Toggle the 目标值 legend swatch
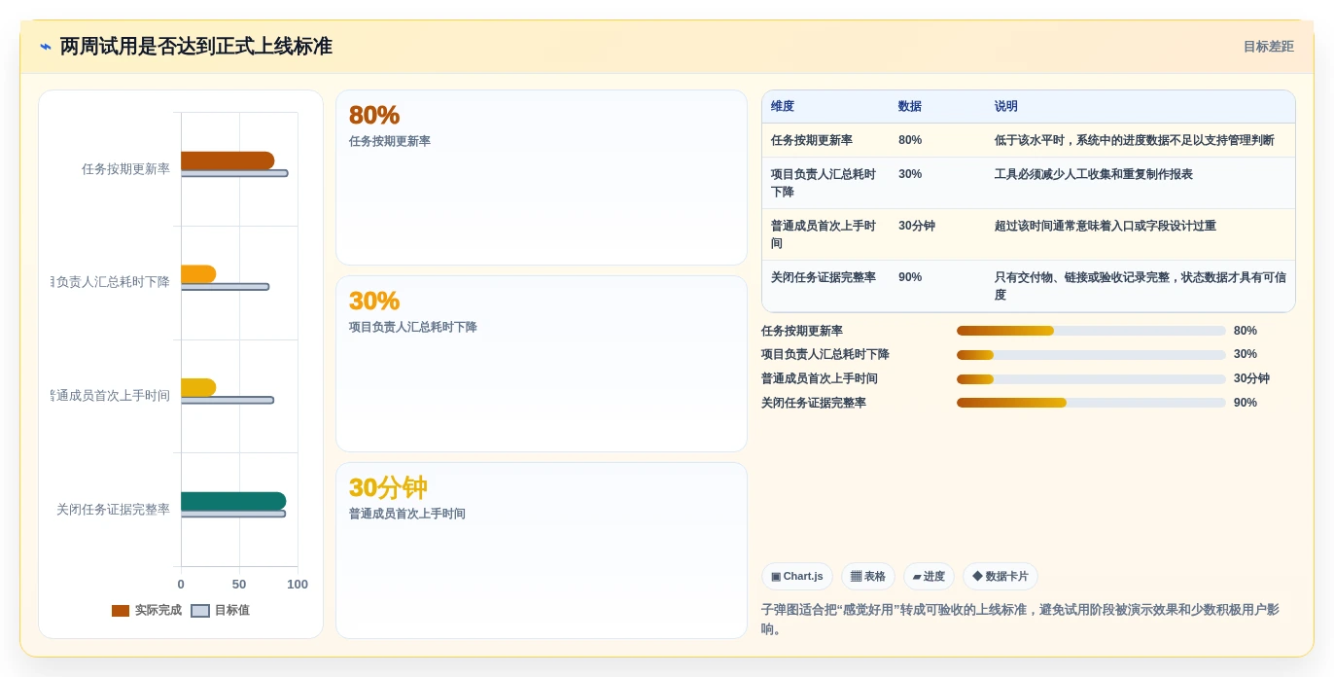The height and width of the screenshot is (677, 1334). tap(200, 611)
